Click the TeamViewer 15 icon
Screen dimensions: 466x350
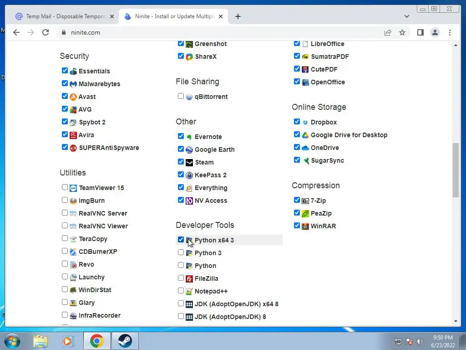coord(73,188)
